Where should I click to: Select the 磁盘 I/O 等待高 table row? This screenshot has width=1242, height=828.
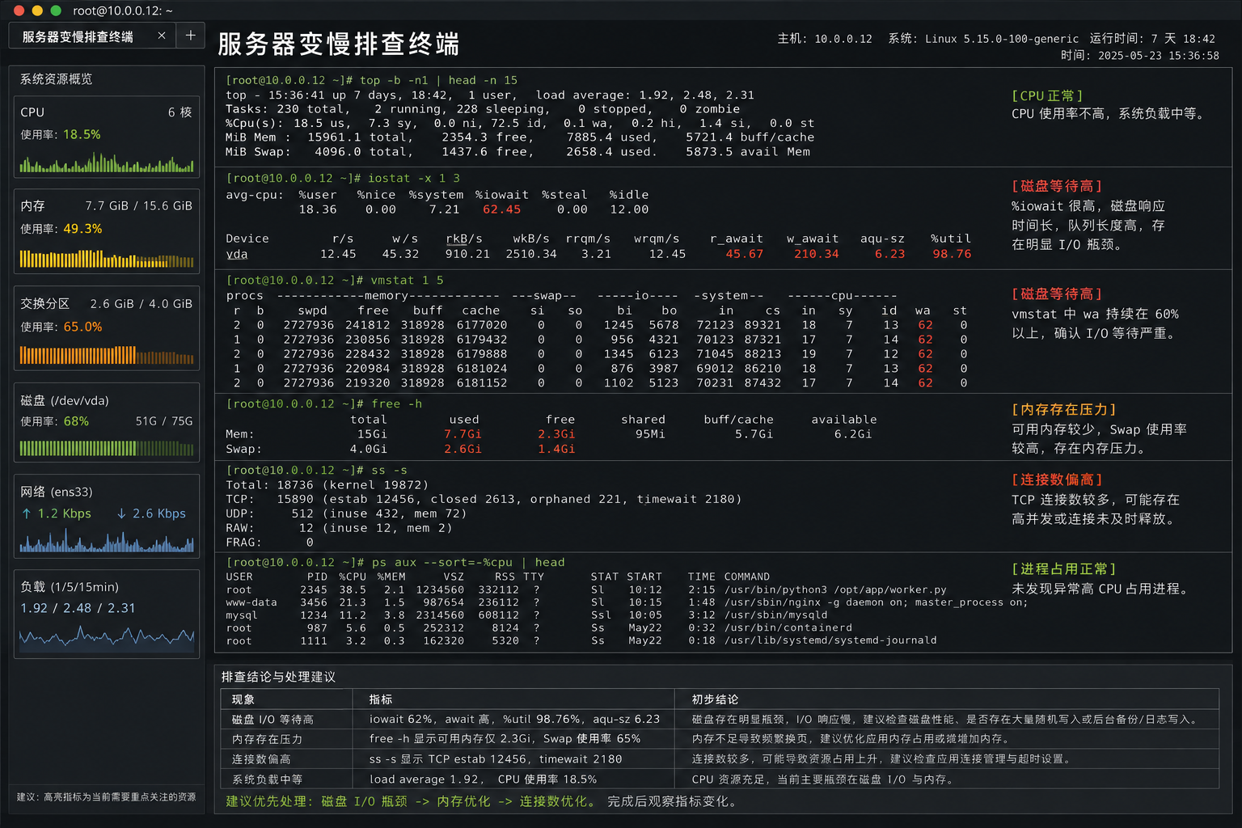coord(720,719)
